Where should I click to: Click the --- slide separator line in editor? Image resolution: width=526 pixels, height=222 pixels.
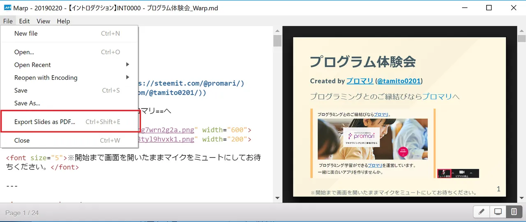click(12, 186)
